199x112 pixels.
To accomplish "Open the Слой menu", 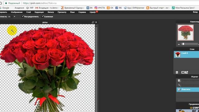I will pyautogui.click(x=29, y=12).
